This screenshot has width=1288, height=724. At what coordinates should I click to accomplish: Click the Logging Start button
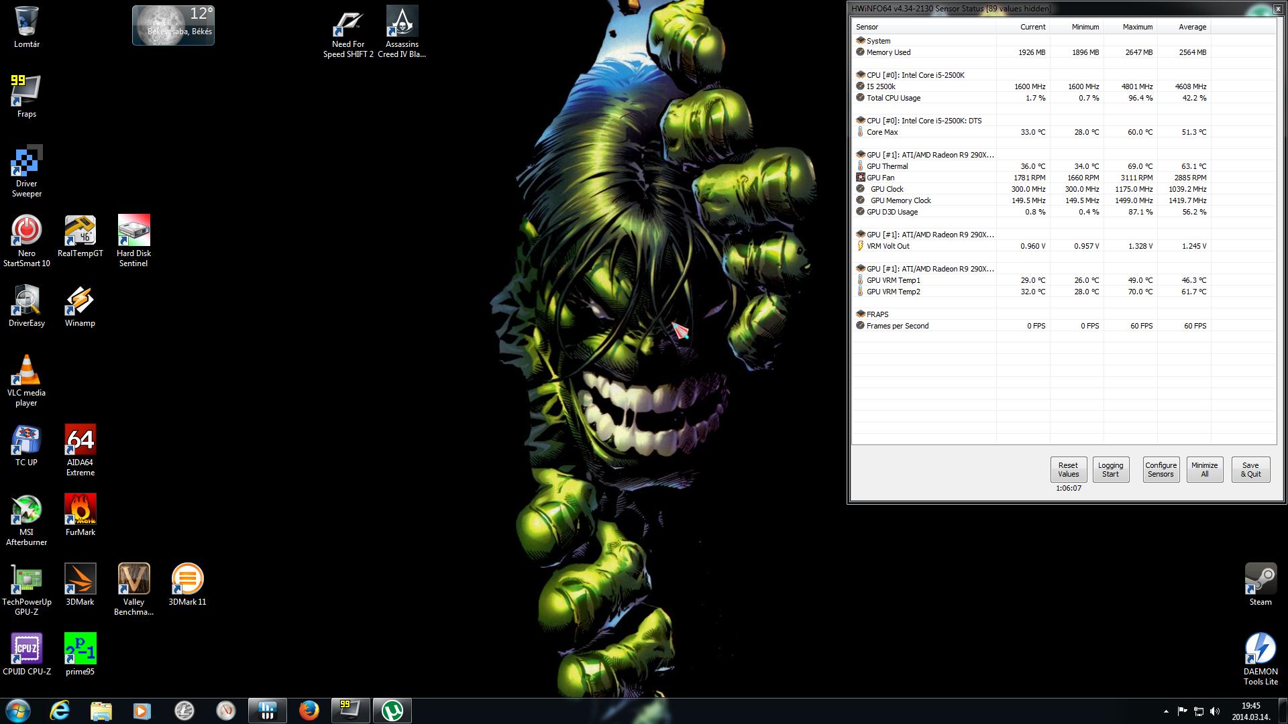(x=1110, y=469)
